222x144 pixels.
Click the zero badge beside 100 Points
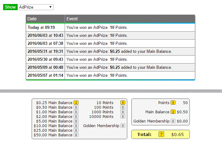pos(123,107)
